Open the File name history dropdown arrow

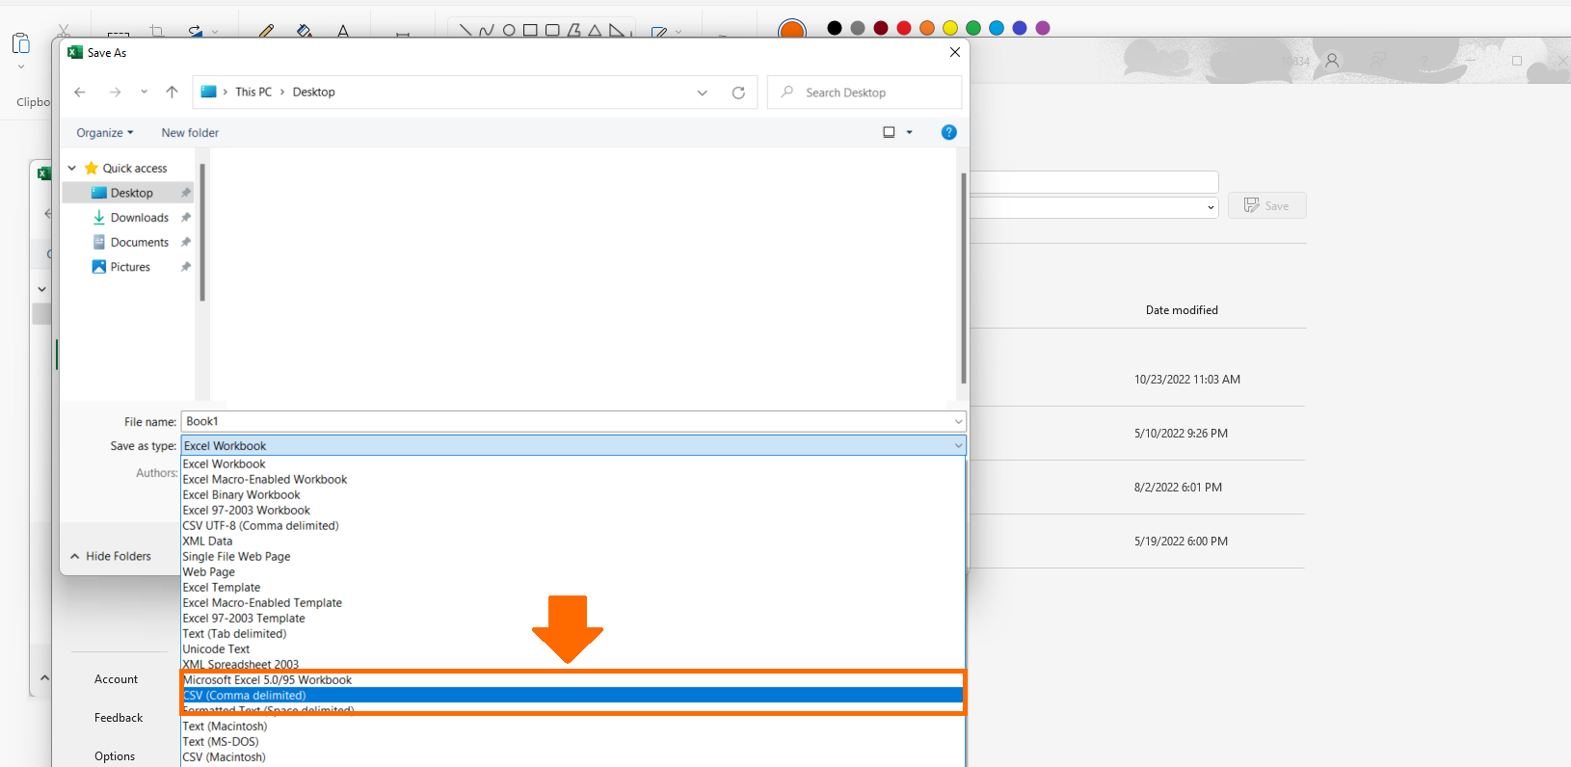[x=958, y=421]
